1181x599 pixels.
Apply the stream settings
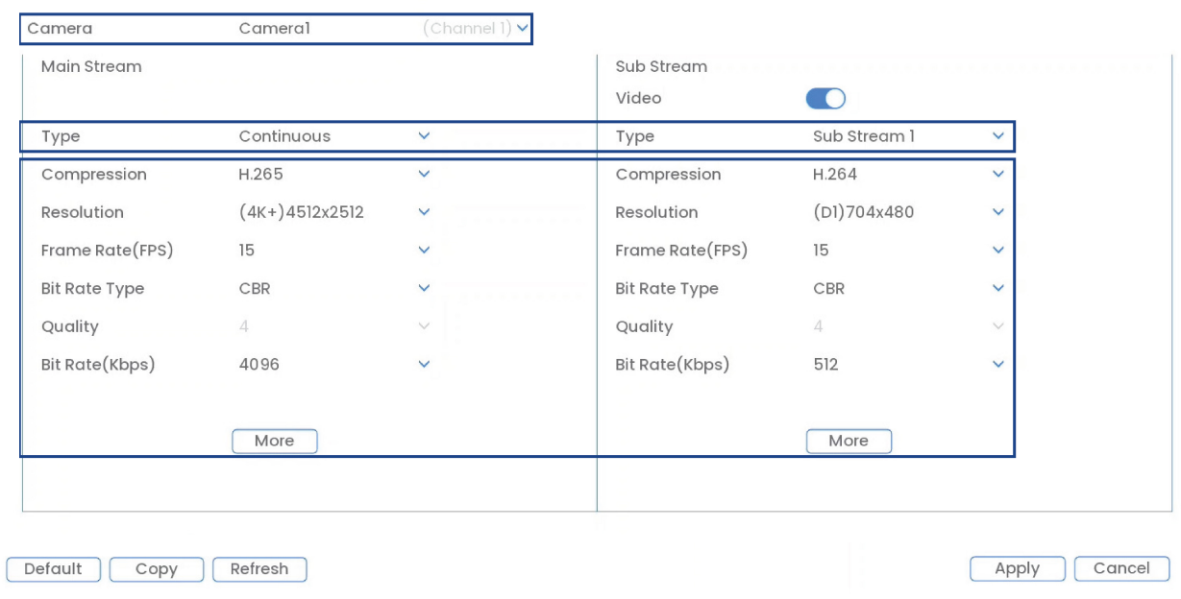1017,569
